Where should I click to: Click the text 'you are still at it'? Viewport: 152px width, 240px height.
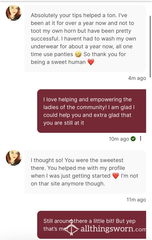click(64, 123)
